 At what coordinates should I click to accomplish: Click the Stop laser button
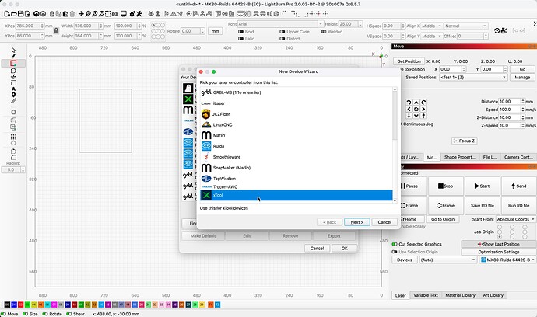pos(446,186)
